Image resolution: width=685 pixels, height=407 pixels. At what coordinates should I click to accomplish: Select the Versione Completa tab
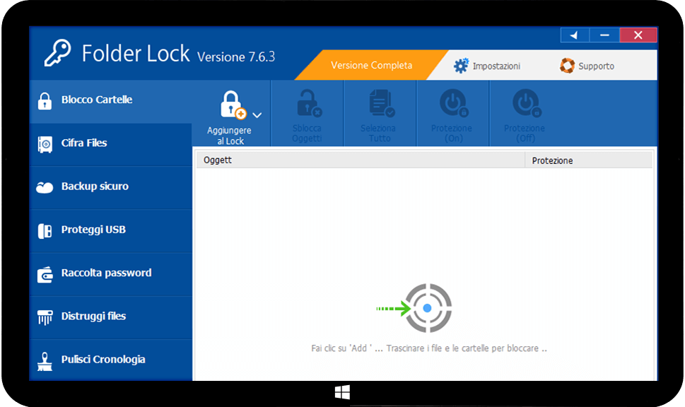(x=371, y=65)
